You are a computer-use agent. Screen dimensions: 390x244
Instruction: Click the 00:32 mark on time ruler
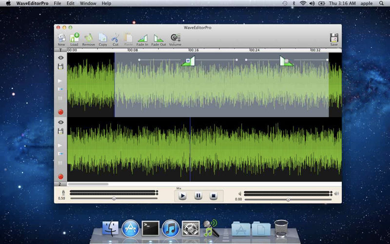click(x=315, y=50)
